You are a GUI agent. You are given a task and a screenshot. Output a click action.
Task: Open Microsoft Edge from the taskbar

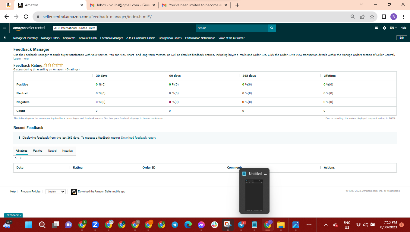point(188,225)
